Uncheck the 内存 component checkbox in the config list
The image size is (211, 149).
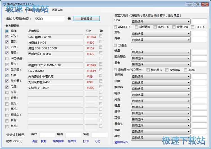[7, 47]
